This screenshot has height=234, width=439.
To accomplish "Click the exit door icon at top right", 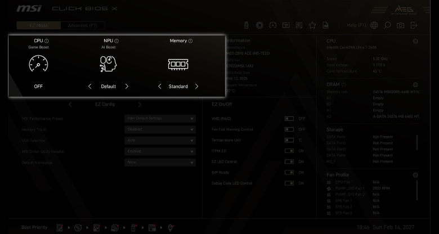I will click(x=414, y=25).
